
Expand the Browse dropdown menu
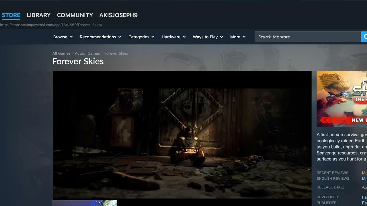tap(63, 37)
